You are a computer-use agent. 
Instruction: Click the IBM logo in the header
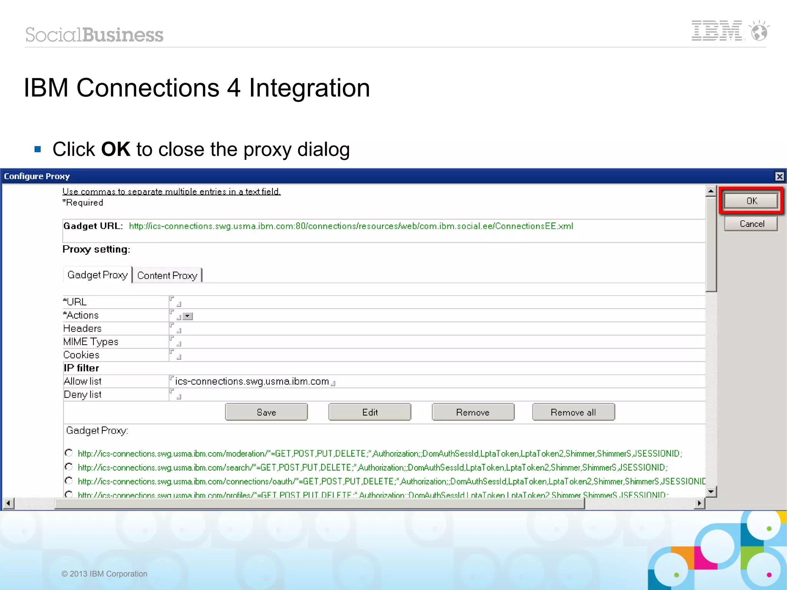pyautogui.click(x=717, y=31)
